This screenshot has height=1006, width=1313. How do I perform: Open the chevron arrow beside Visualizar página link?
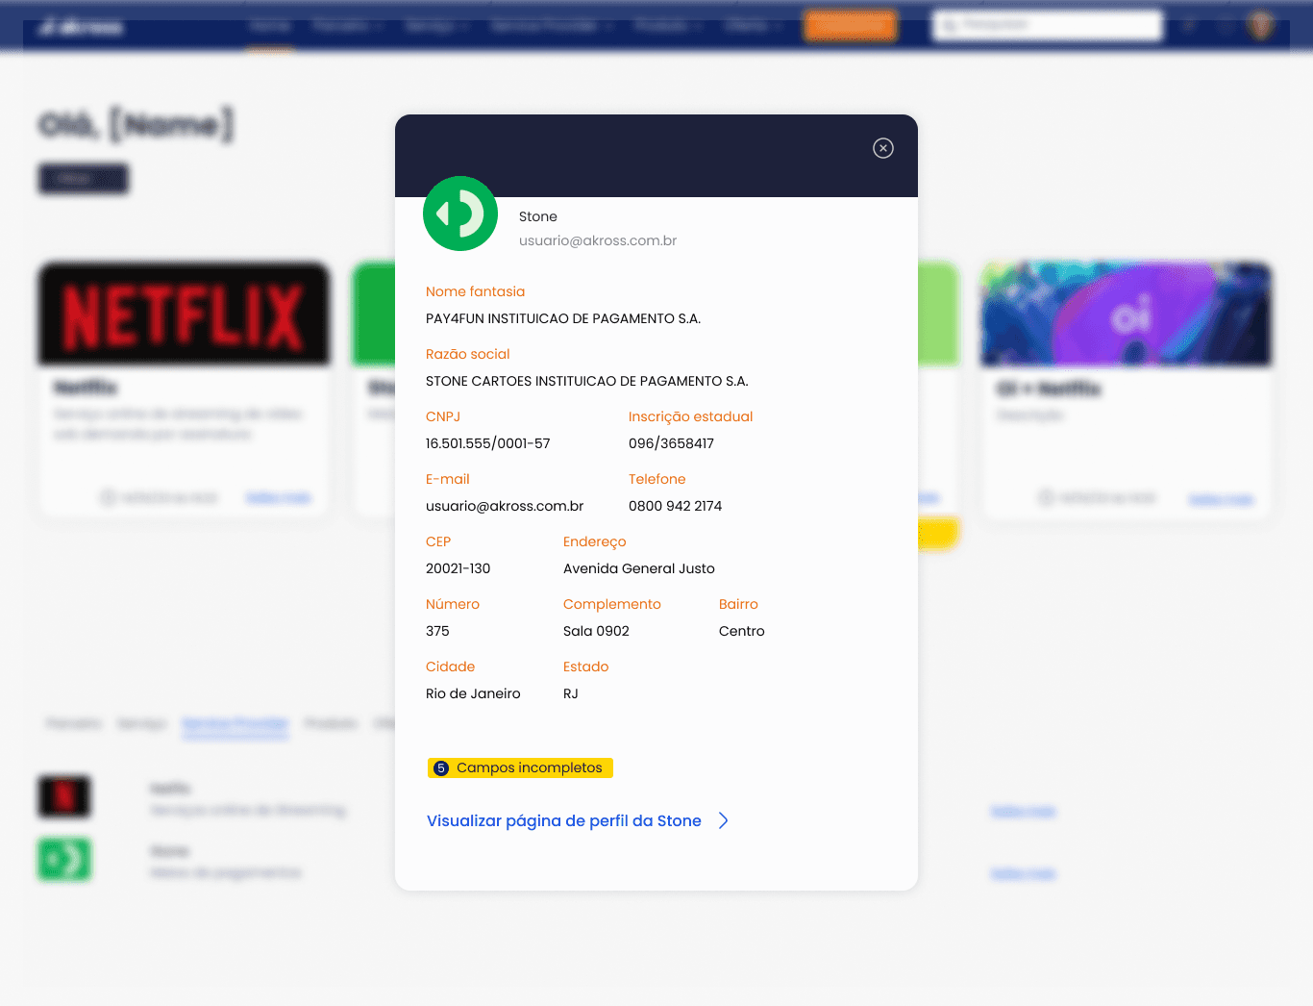724,820
